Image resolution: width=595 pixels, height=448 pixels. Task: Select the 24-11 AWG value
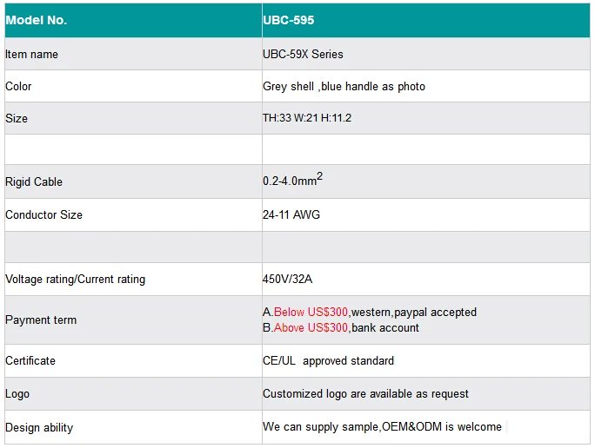coord(291,214)
